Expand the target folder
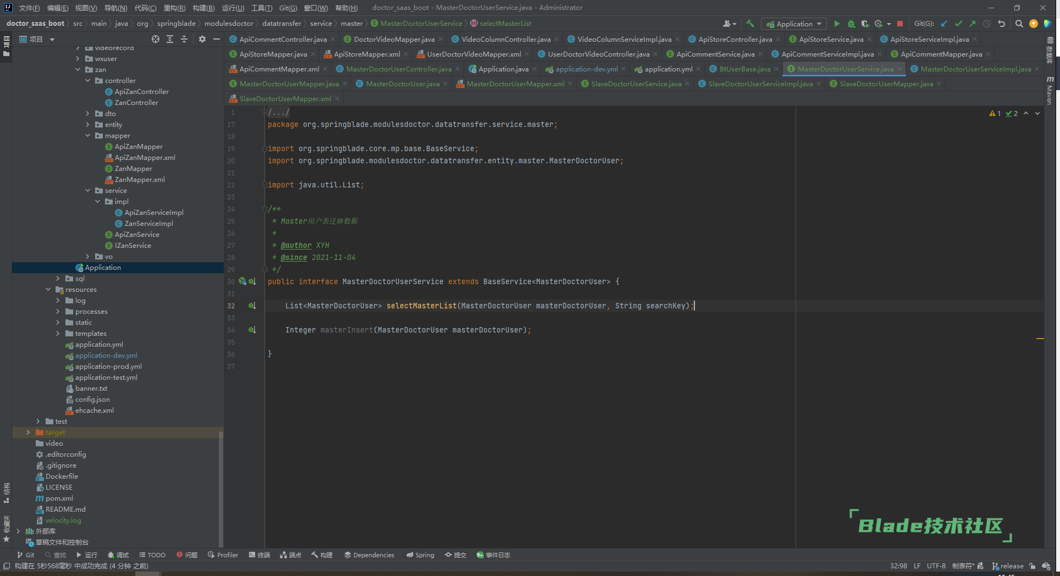This screenshot has width=1060, height=576. pyautogui.click(x=28, y=433)
